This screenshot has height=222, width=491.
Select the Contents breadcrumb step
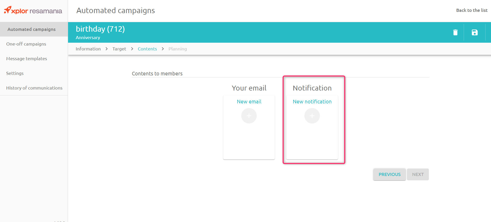click(147, 49)
